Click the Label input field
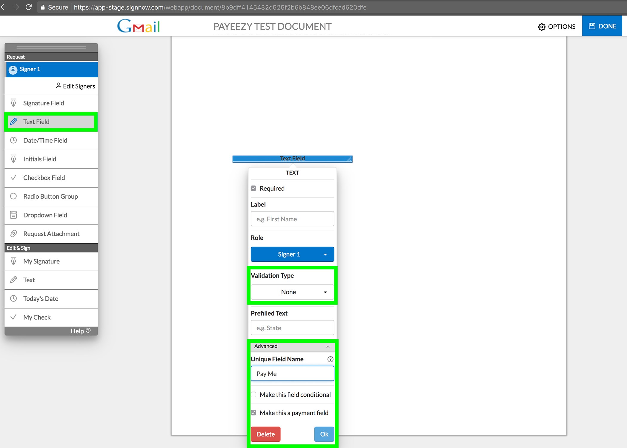Viewport: 627px width, 448px height. [292, 219]
